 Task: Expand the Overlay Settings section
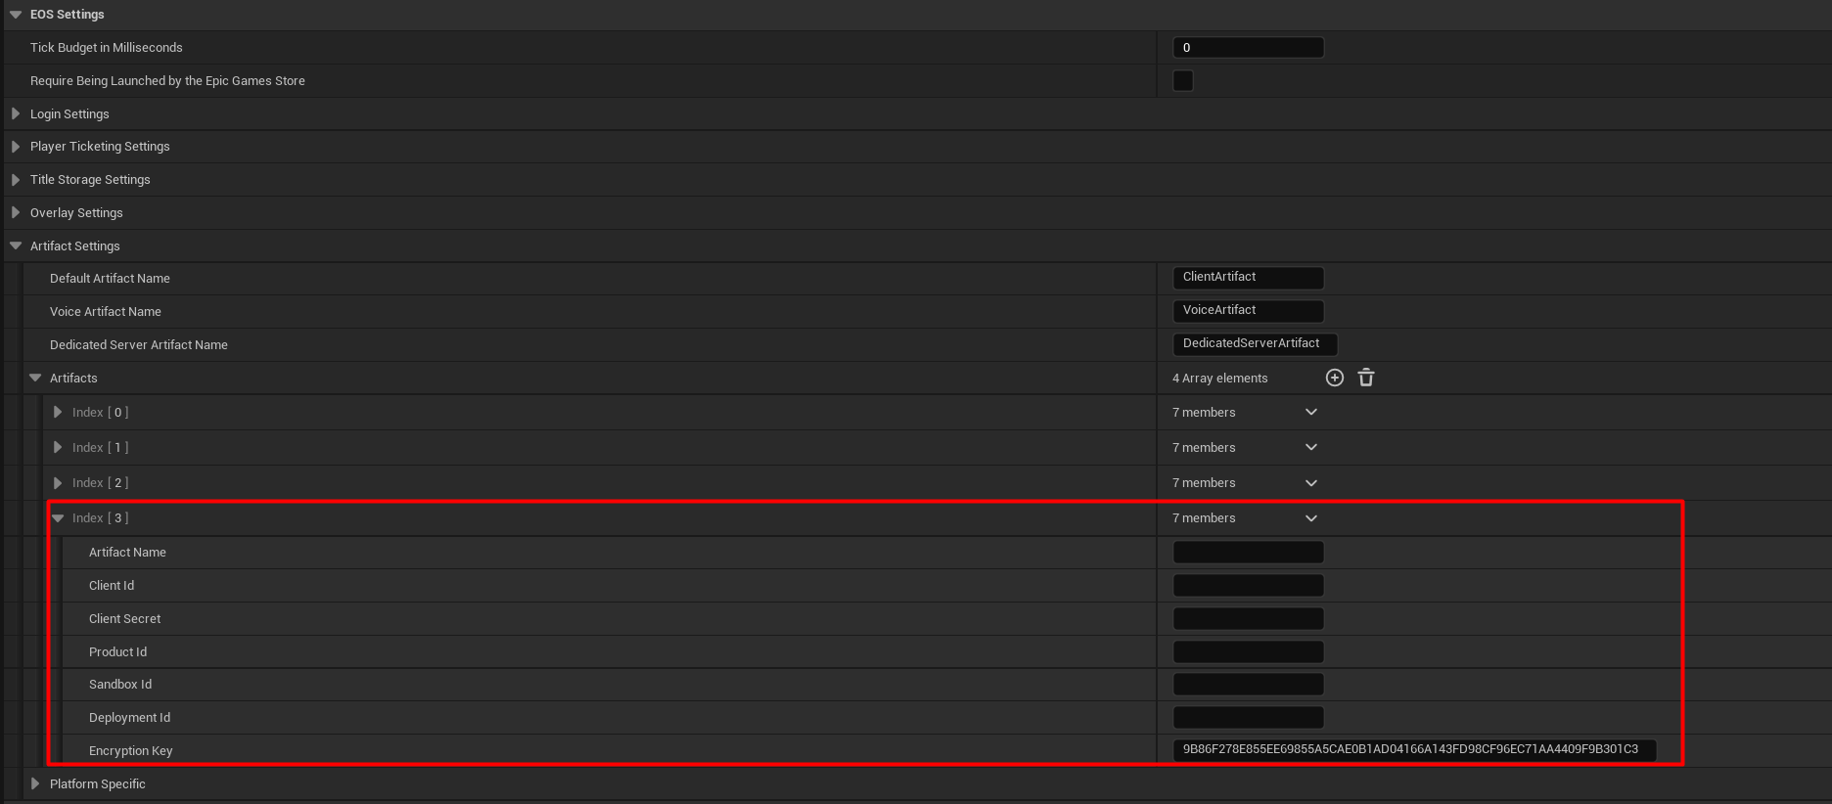[x=16, y=213]
